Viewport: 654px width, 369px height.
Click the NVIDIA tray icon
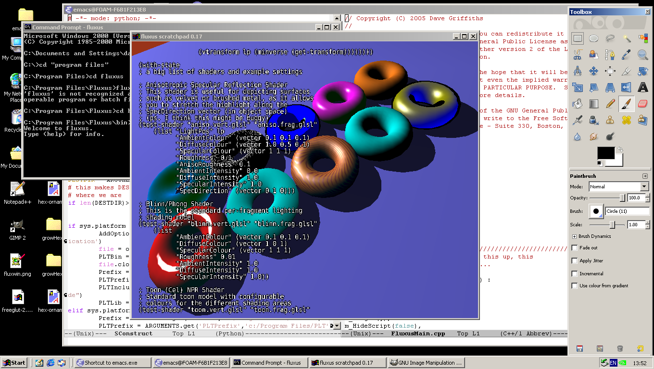tap(622, 363)
